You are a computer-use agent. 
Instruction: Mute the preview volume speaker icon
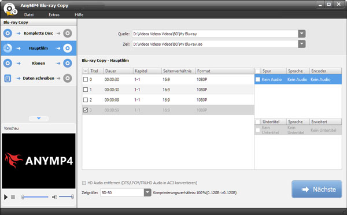click(54, 197)
